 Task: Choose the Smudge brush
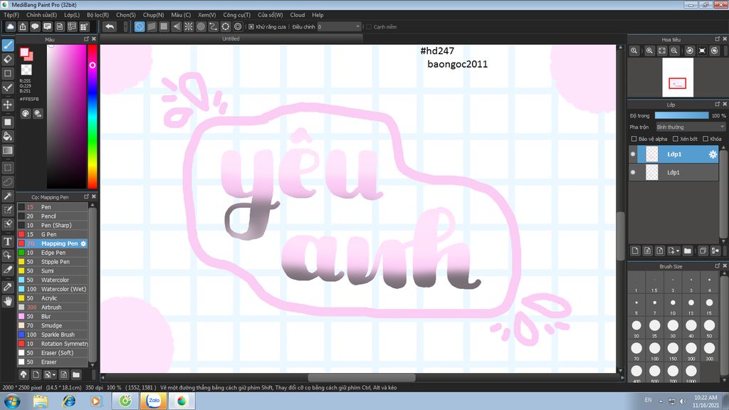click(x=53, y=325)
